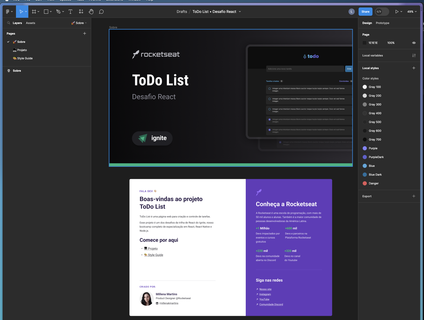Viewport: 424px width, 320px height.
Task: Click the user avatar L
Action: pos(351,12)
